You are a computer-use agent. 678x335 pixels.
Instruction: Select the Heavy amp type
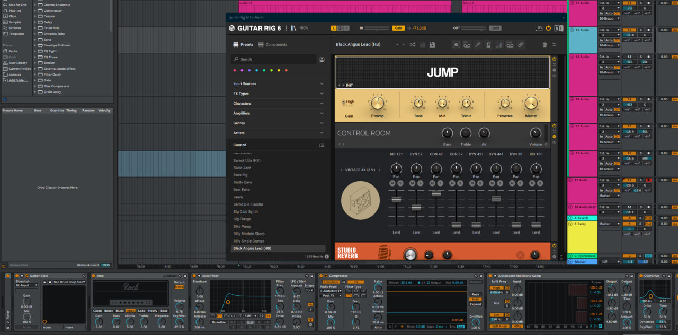pyautogui.click(x=153, y=311)
